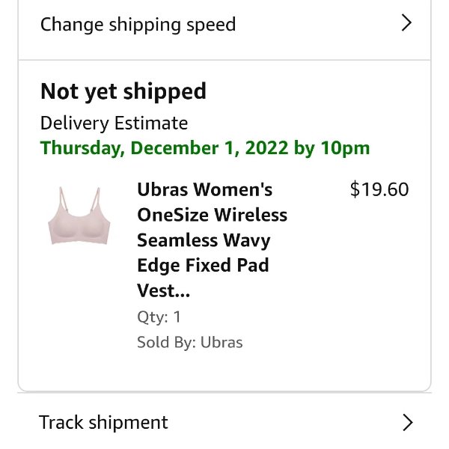The image size is (449, 449).
Task: Tap the chevron beside Track shipment
Action: (408, 422)
